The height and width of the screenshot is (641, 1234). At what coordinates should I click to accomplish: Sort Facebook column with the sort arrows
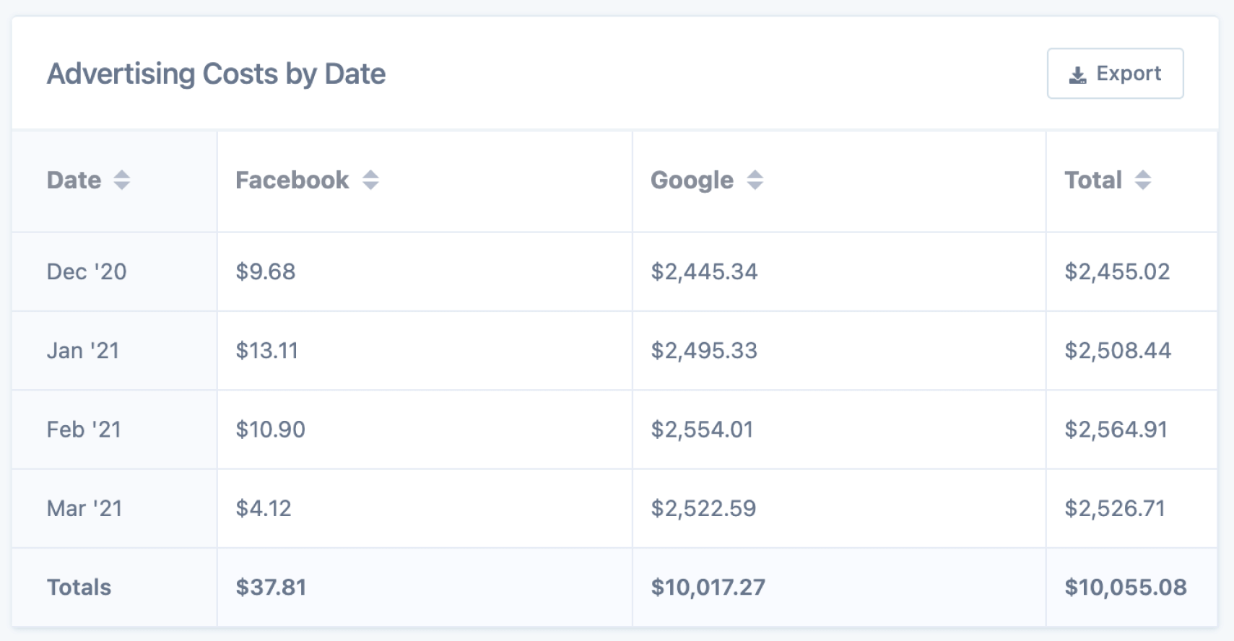click(x=370, y=180)
